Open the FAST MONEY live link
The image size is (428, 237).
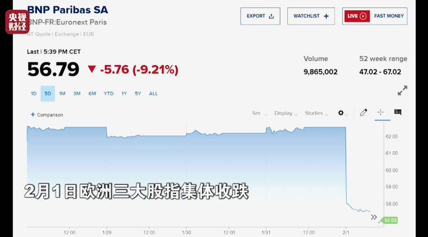pos(389,16)
